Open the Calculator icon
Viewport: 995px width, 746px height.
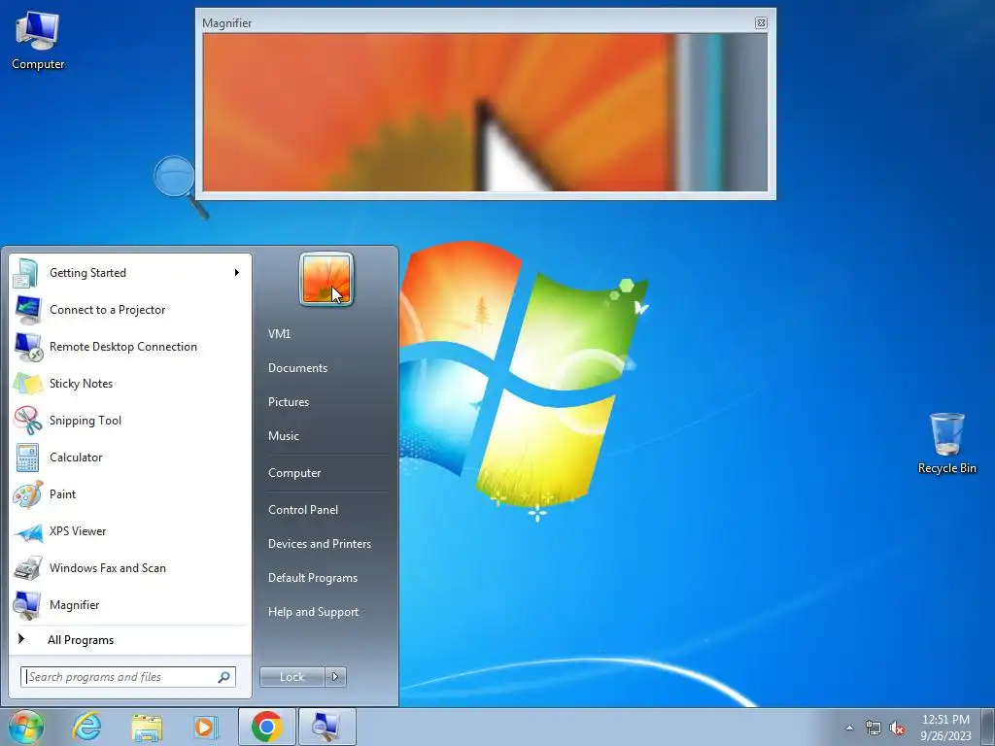[x=27, y=458]
